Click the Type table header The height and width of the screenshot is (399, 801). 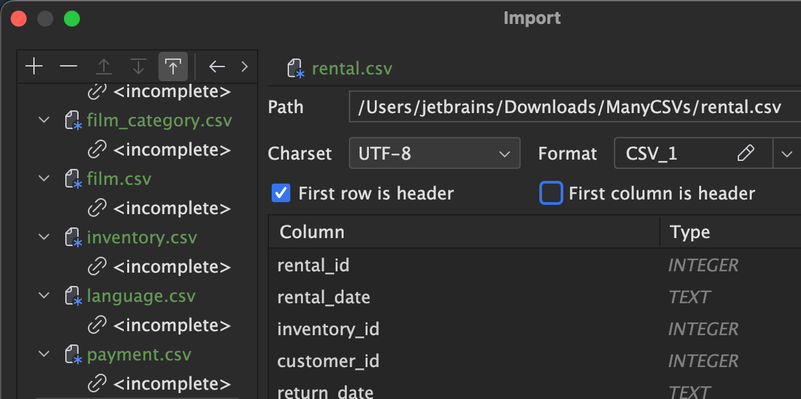click(x=690, y=232)
